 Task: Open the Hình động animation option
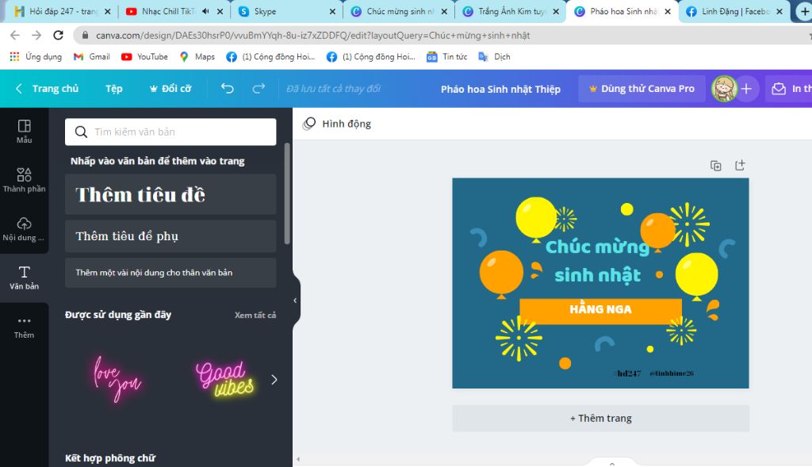337,124
